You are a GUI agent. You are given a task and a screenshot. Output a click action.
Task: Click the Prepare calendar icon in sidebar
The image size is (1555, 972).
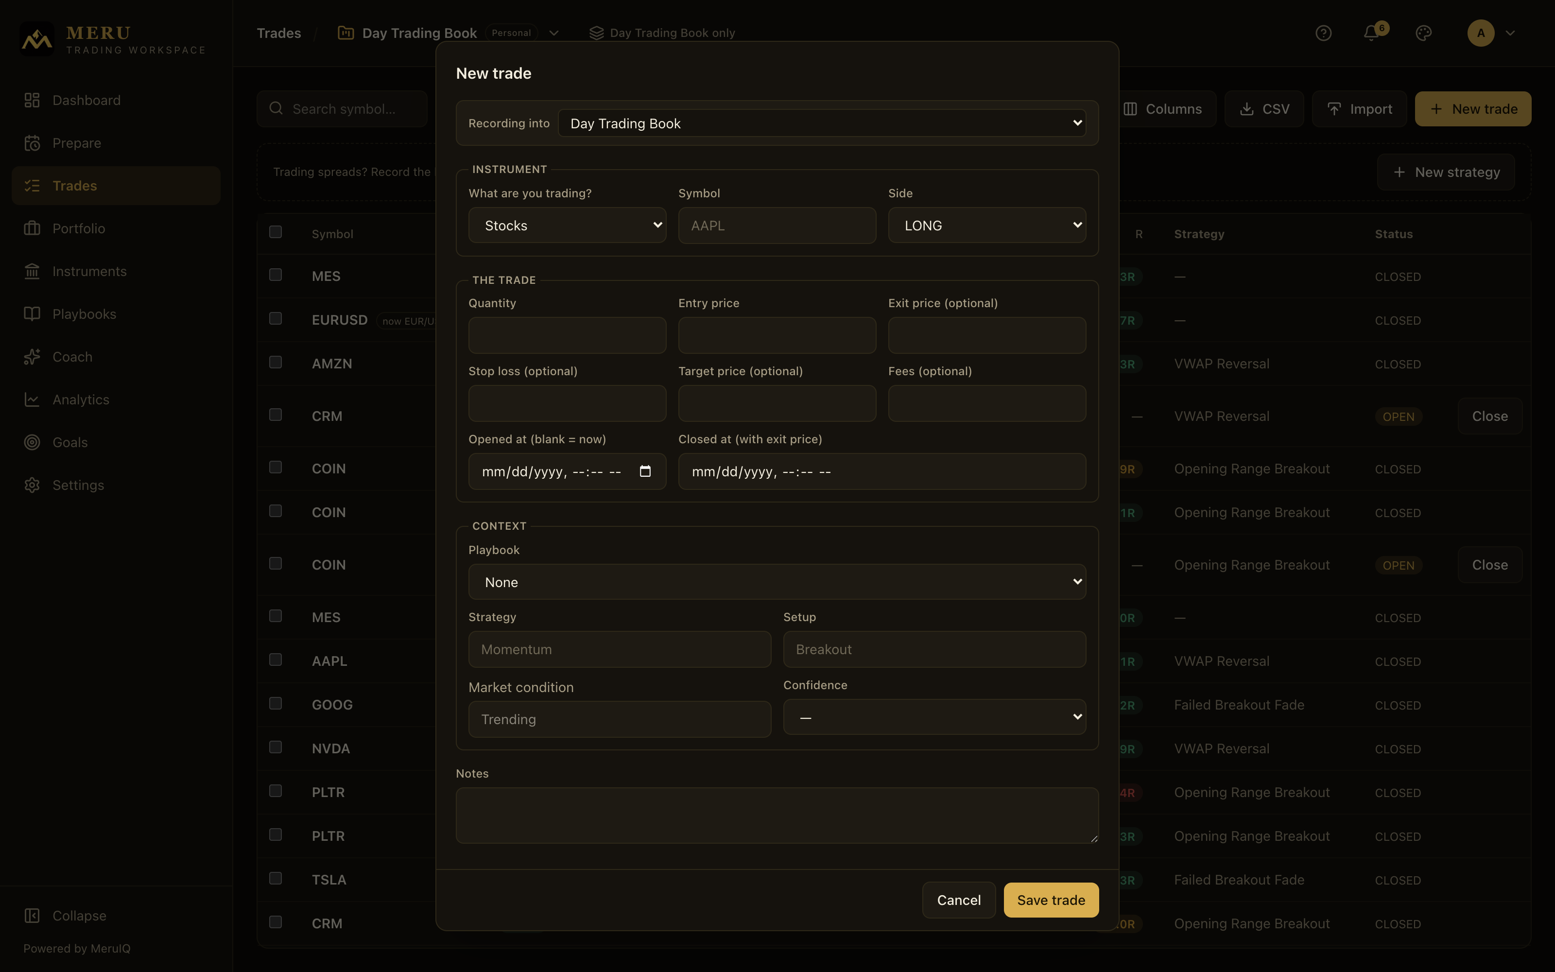coord(32,143)
